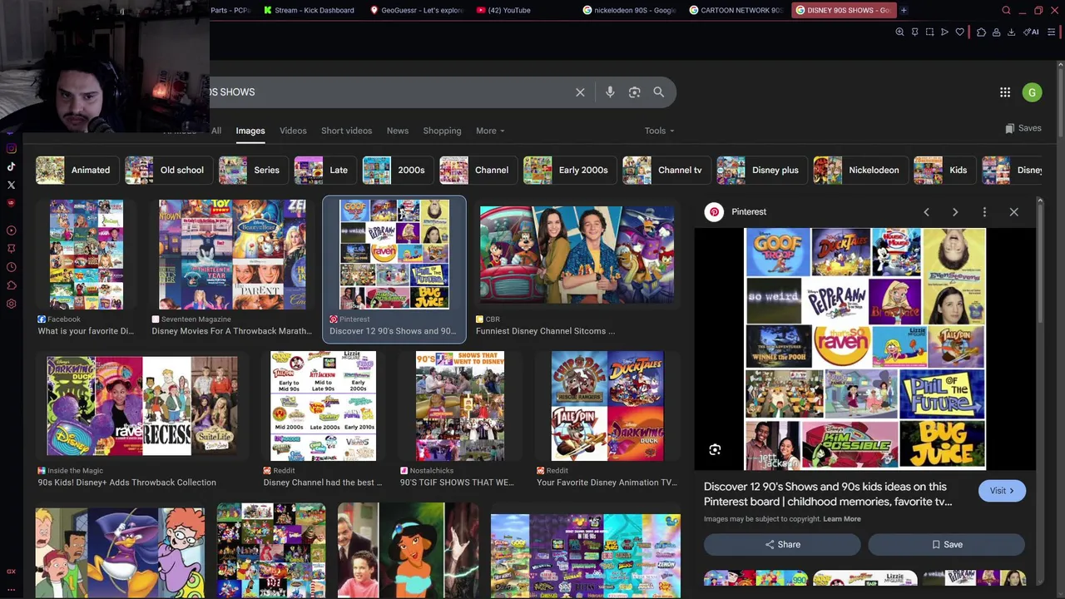Open X (Twitter) in the browser sidebar
This screenshot has height=599, width=1065.
tap(11, 185)
